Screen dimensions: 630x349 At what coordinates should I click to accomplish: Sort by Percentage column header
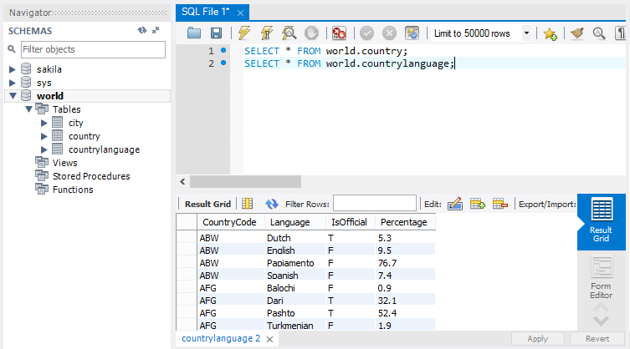(x=405, y=222)
